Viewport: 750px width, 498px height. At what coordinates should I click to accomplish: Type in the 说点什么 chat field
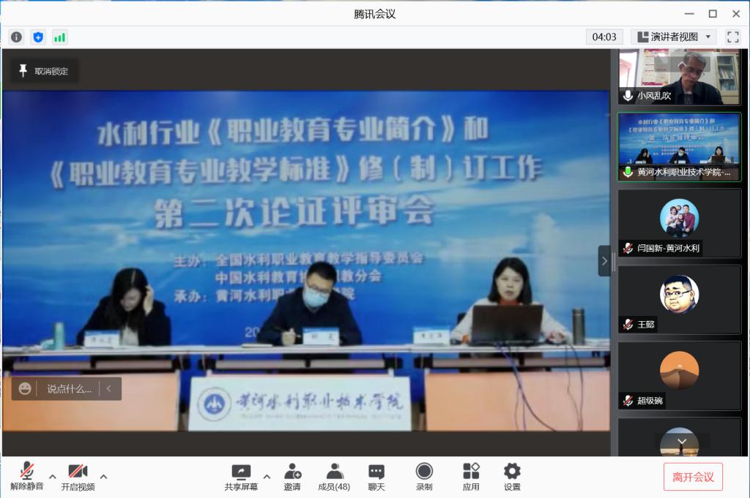click(x=69, y=389)
